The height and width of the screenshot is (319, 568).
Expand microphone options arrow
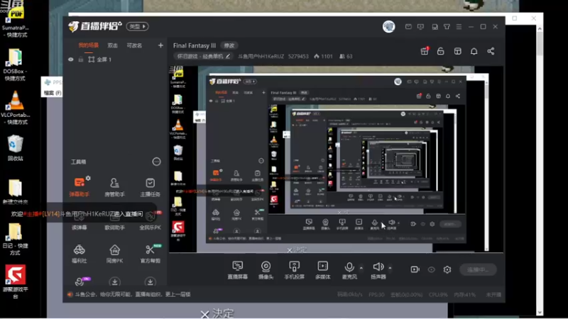(361, 268)
